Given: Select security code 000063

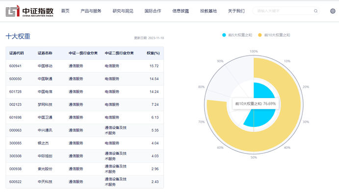Looking at the screenshot, I should pyautogui.click(x=15, y=130).
